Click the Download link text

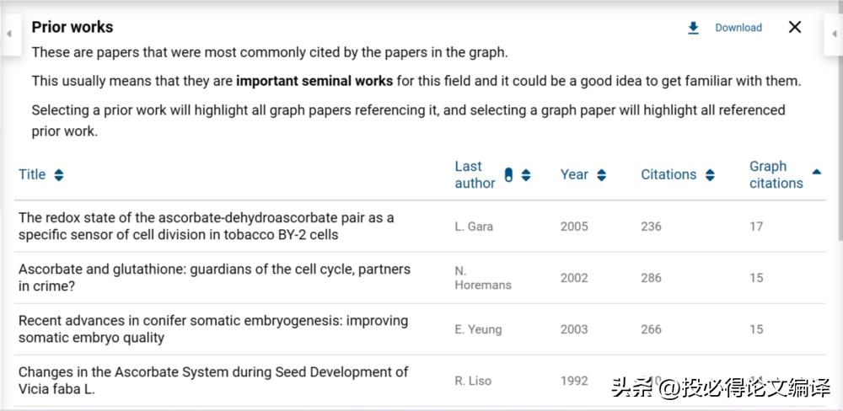[738, 28]
